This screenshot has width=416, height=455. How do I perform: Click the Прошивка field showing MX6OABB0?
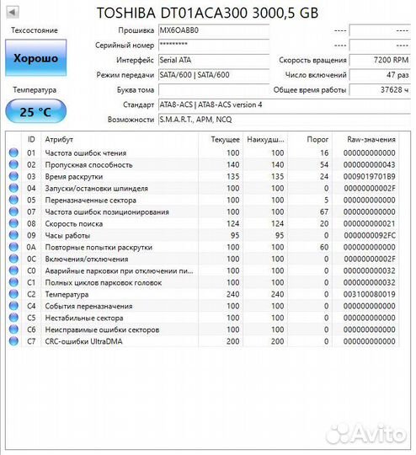tap(214, 30)
